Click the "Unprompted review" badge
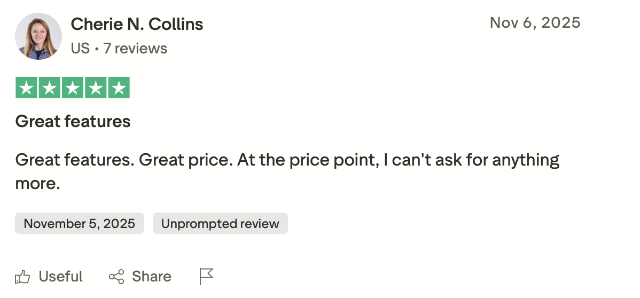640x298 pixels. tap(220, 223)
